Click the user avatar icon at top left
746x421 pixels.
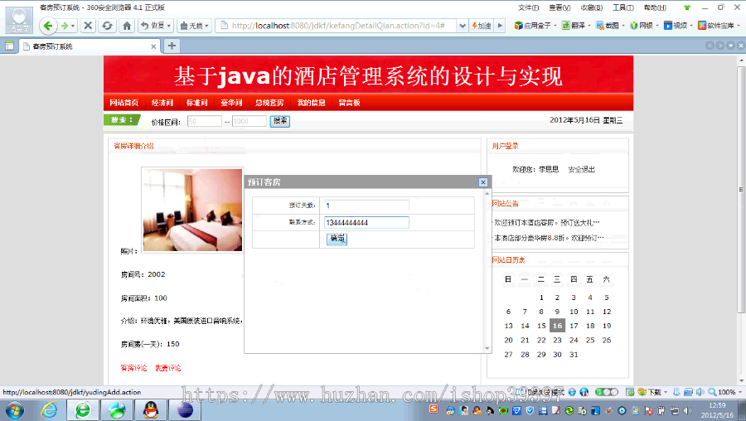[x=19, y=20]
